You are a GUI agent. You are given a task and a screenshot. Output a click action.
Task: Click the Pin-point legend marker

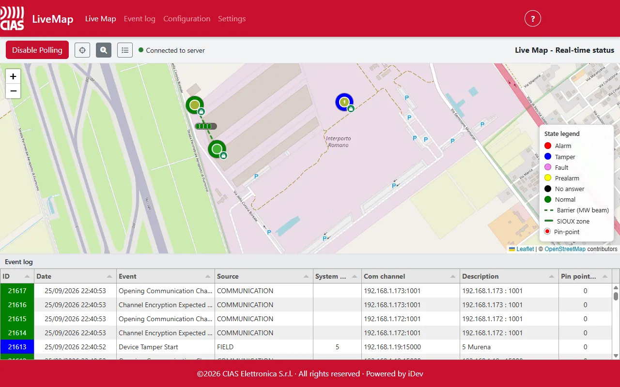547,232
